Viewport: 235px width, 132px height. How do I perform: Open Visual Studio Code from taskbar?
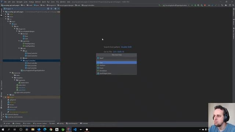[x=75, y=129]
